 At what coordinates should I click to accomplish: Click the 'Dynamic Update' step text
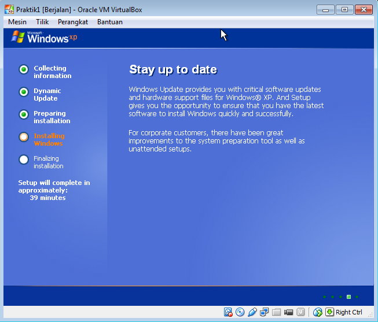[x=47, y=94]
